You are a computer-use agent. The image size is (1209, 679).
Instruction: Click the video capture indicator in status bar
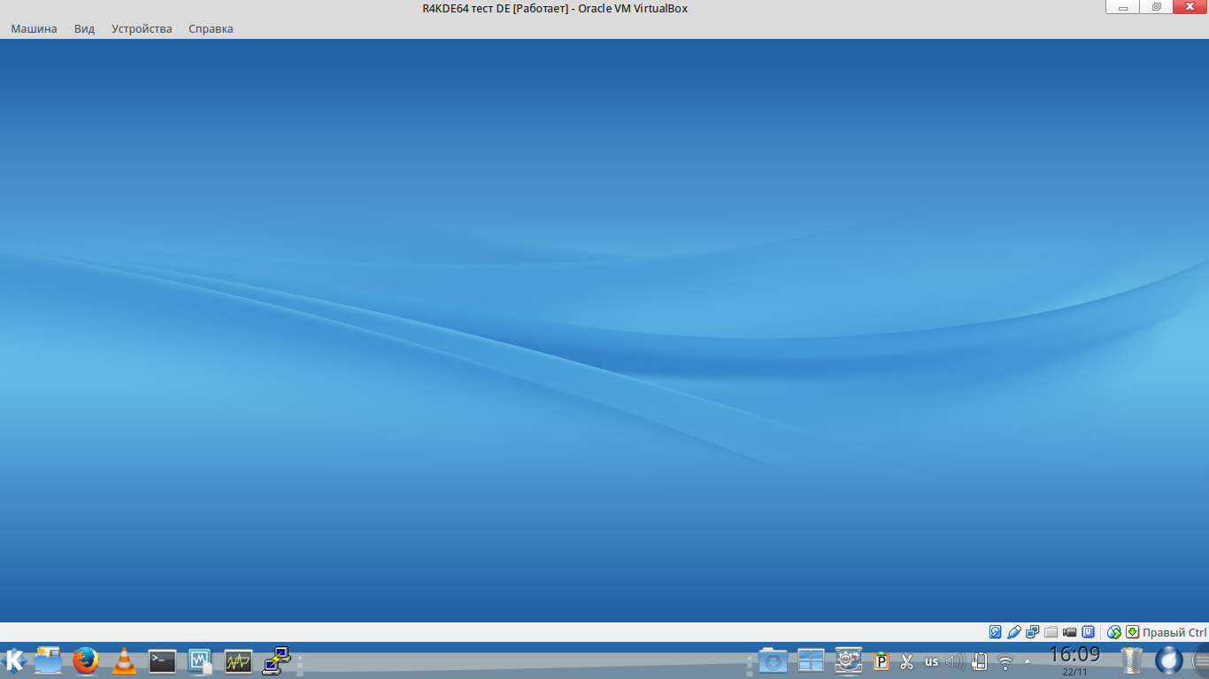1070,632
